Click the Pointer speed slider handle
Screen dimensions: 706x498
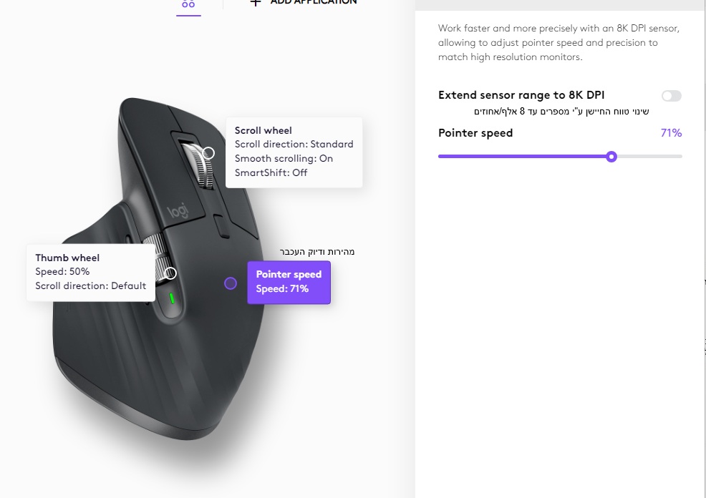tap(611, 157)
